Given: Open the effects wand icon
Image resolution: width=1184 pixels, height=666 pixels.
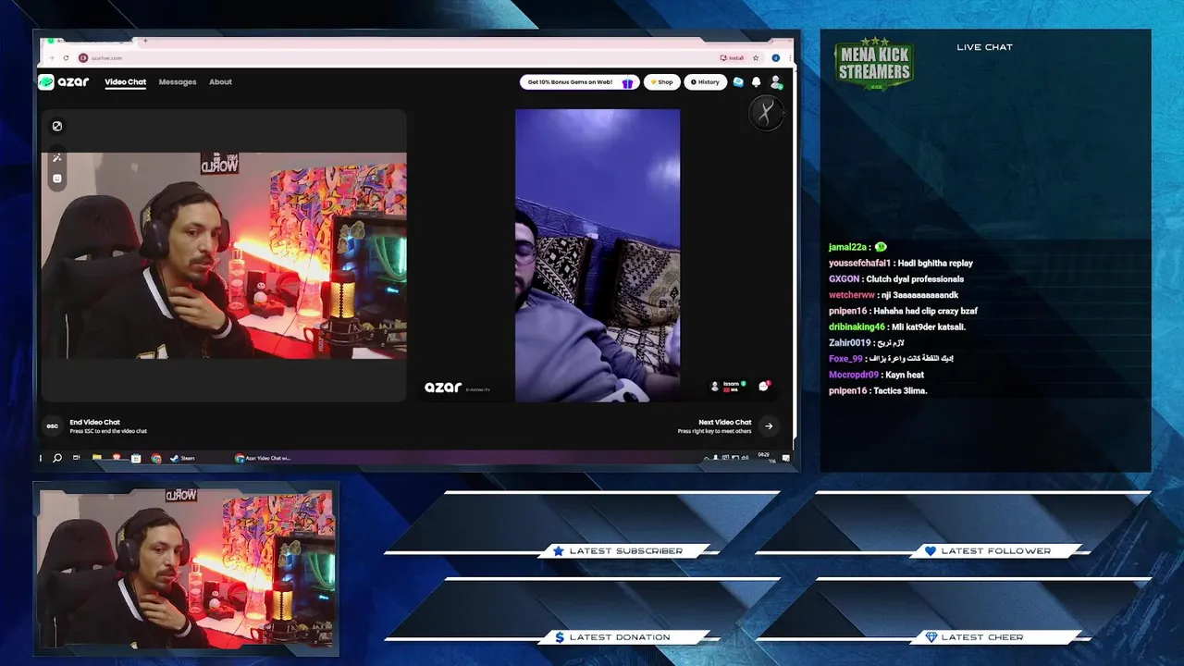Looking at the screenshot, I should pos(56,157).
